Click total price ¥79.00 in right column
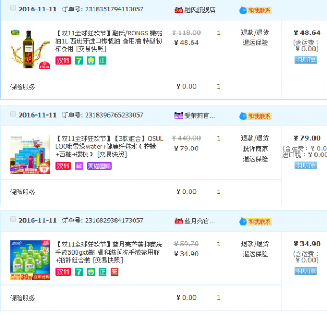 pos(307,138)
